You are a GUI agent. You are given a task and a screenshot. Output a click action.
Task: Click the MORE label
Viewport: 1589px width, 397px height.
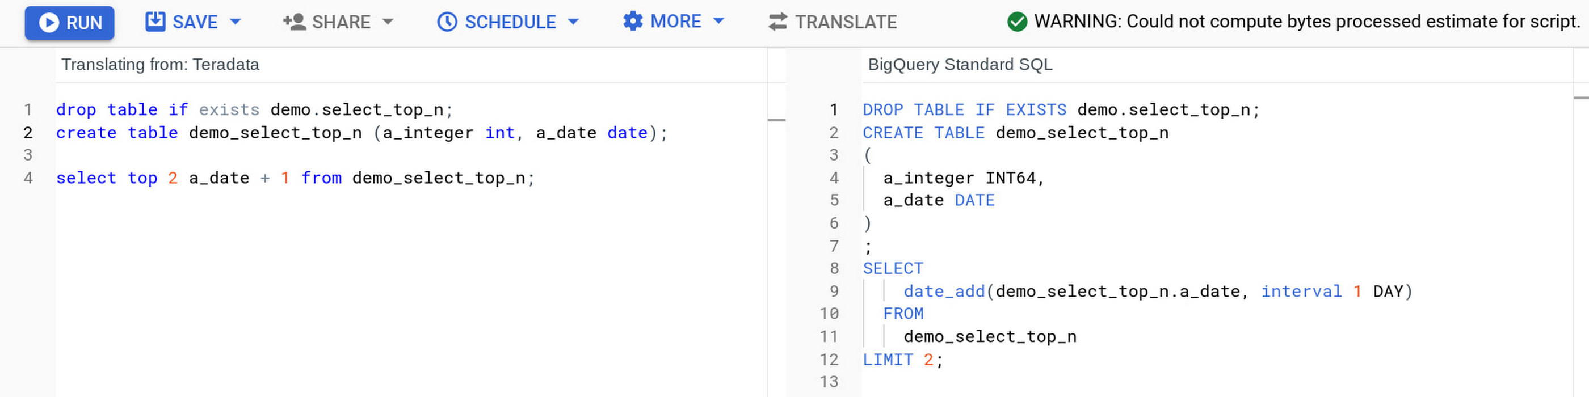675,22
